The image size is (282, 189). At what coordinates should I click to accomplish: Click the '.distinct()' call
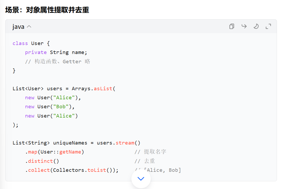click(42, 161)
